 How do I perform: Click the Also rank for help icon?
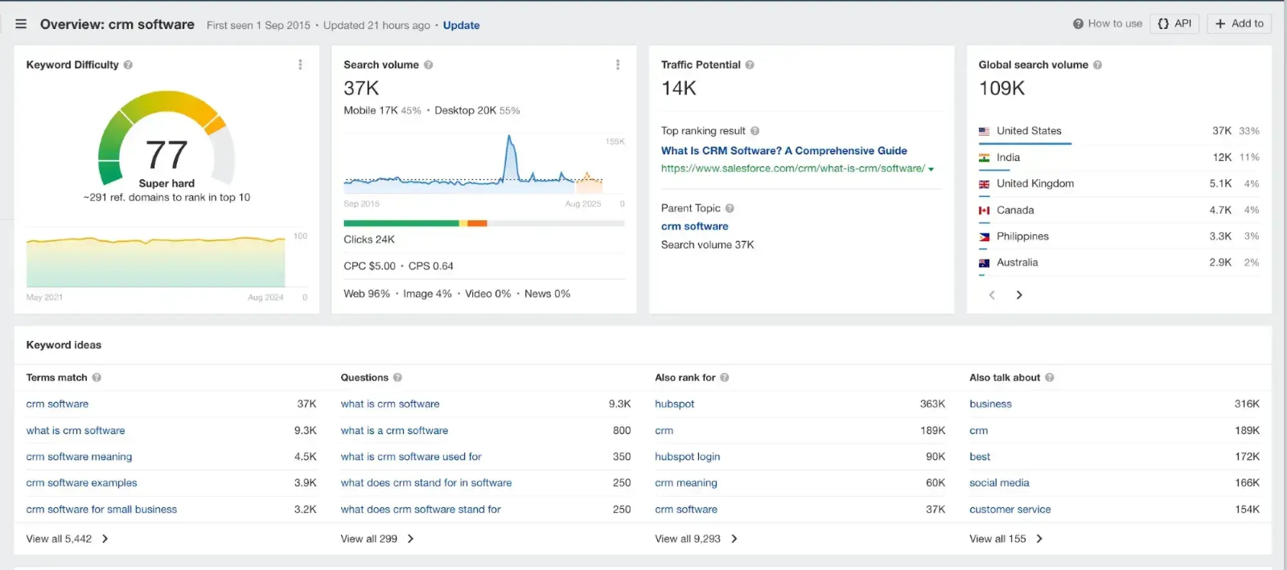(x=725, y=378)
